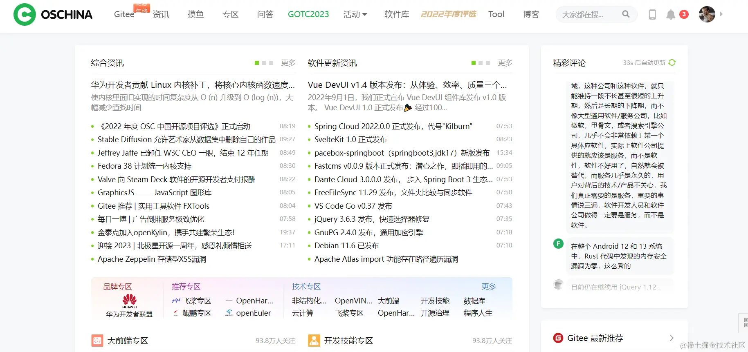Open 开源治理 under 技术专区
This screenshot has height=352, width=748.
(x=435, y=313)
